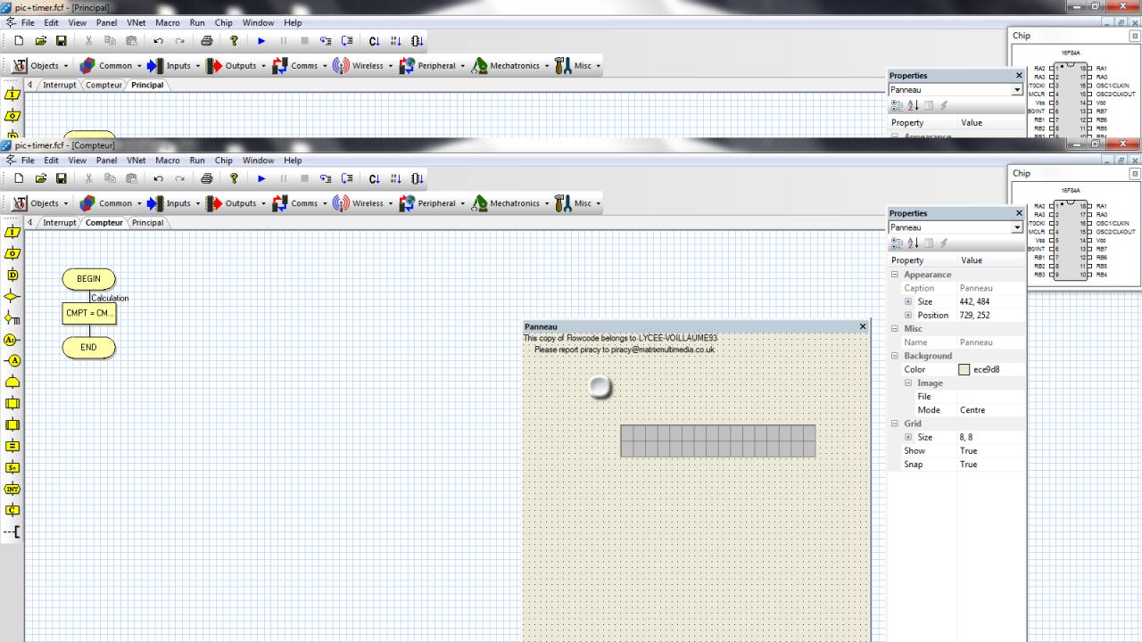This screenshot has height=642, width=1142.
Task: Collapse the Image property subgroup
Action: tap(908, 383)
